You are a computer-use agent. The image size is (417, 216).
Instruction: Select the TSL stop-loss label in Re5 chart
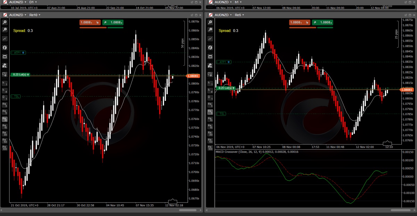click(221, 114)
